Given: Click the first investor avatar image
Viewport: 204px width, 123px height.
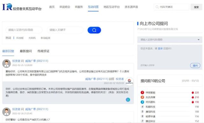Looking at the screenshot, I should coord(6,64).
